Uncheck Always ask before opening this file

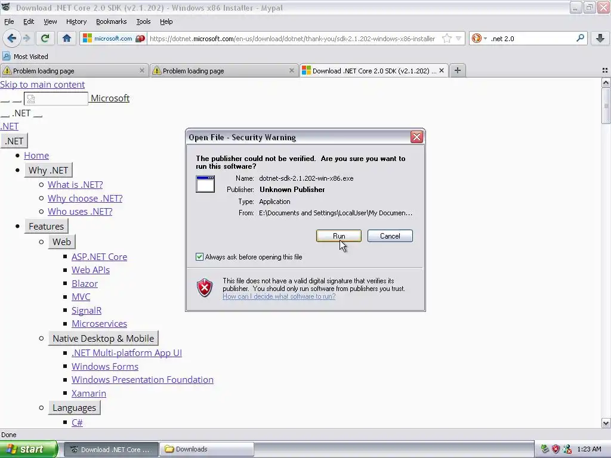pos(199,256)
